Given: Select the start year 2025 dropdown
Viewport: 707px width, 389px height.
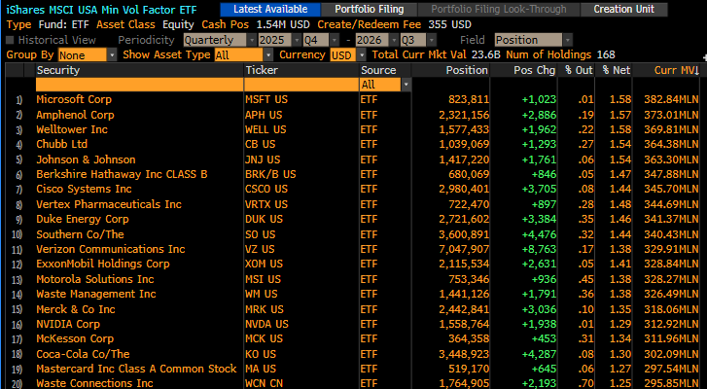Looking at the screenshot, I should (279, 40).
